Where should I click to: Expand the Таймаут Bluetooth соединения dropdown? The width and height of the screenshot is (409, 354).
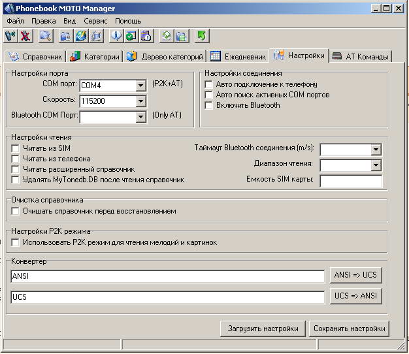tap(376, 150)
